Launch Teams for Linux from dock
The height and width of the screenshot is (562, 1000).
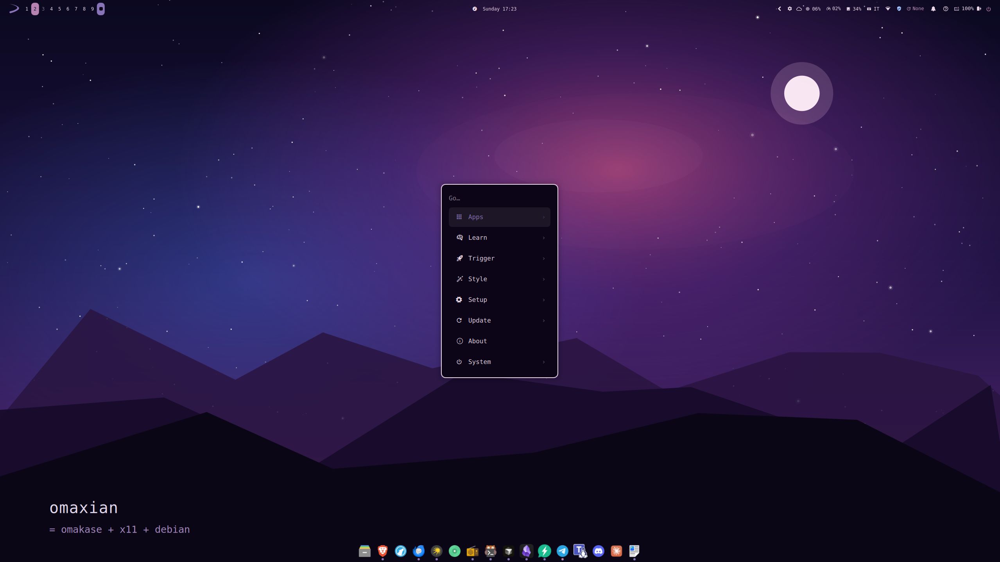point(581,551)
